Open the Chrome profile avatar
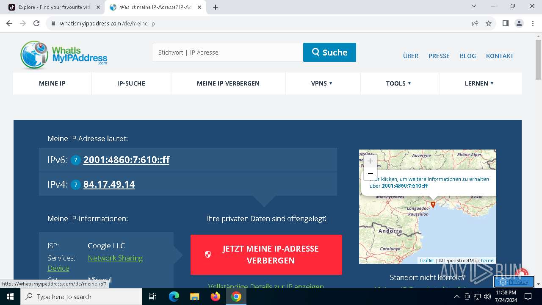The image size is (542, 305). coord(519,23)
